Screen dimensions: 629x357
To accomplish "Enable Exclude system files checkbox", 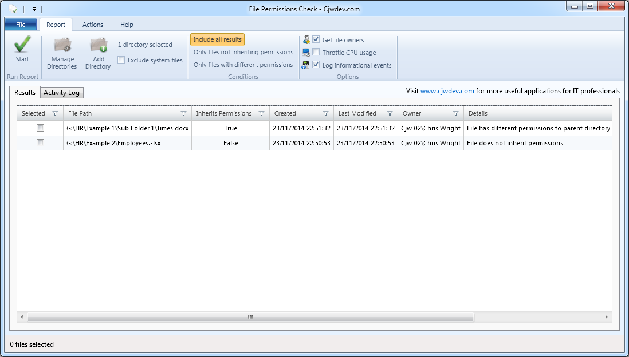I will tap(121, 60).
